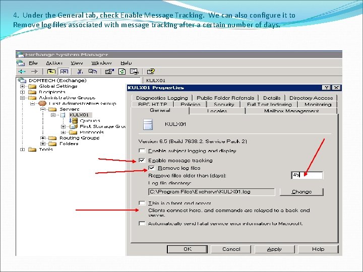Collapse Administrative Groups tree node

[23, 98]
